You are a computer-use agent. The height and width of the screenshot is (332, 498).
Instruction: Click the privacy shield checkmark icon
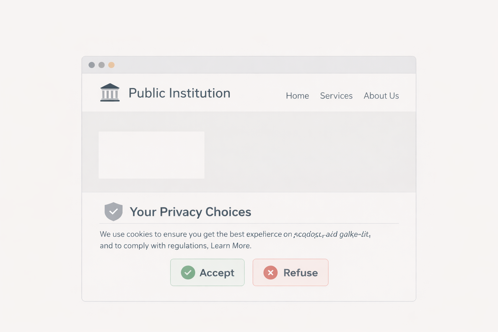click(113, 211)
